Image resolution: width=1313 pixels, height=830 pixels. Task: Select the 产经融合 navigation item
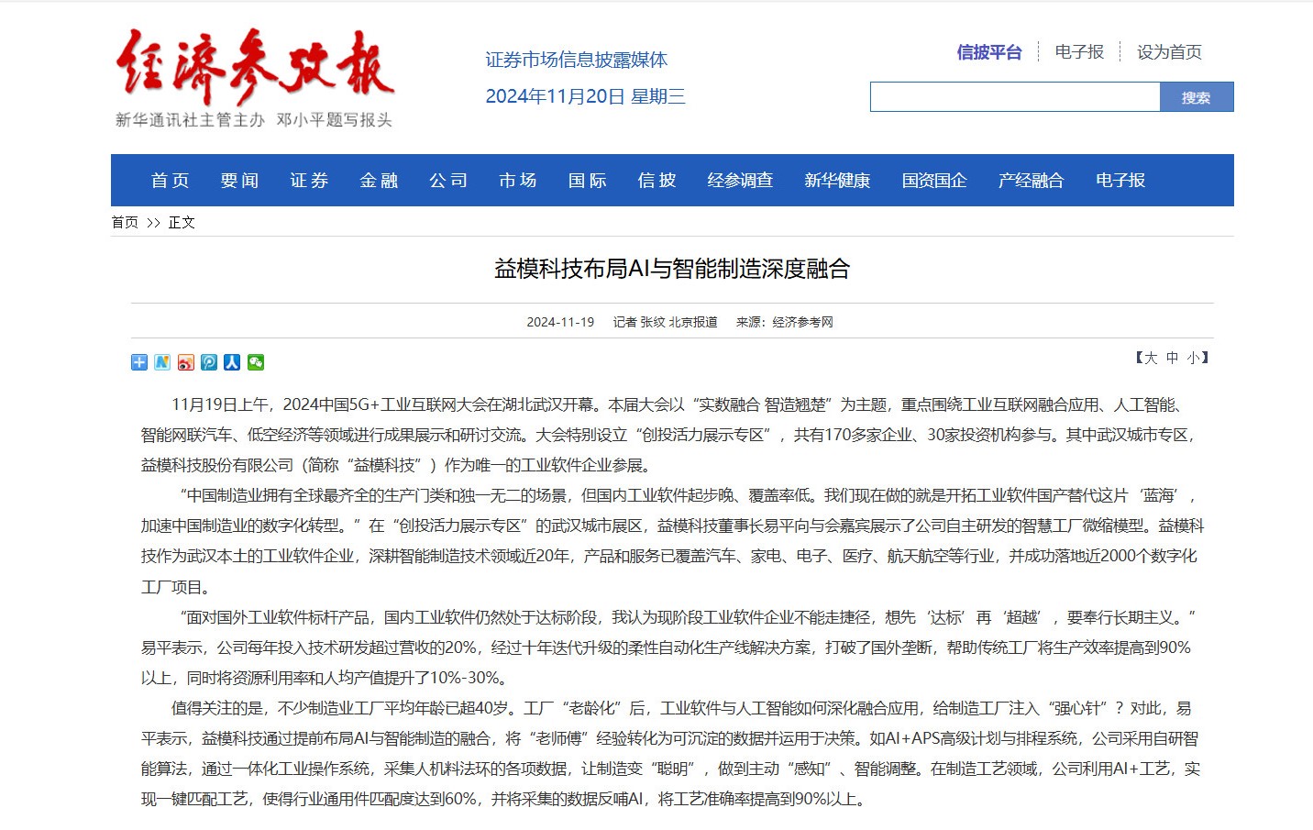pyautogui.click(x=1032, y=181)
